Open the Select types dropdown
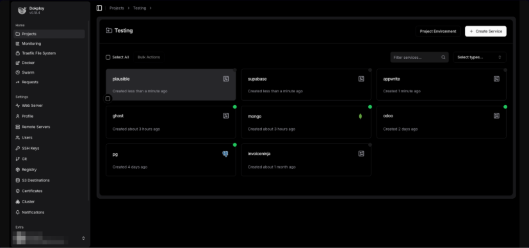This screenshot has height=248, width=529. point(480,58)
